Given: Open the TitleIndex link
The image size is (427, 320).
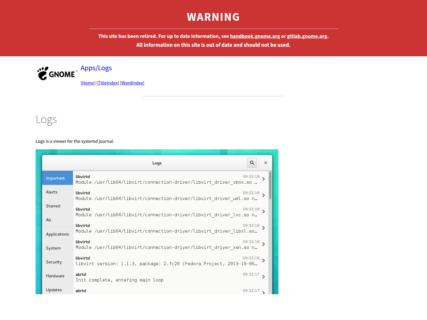Looking at the screenshot, I should pyautogui.click(x=108, y=83).
